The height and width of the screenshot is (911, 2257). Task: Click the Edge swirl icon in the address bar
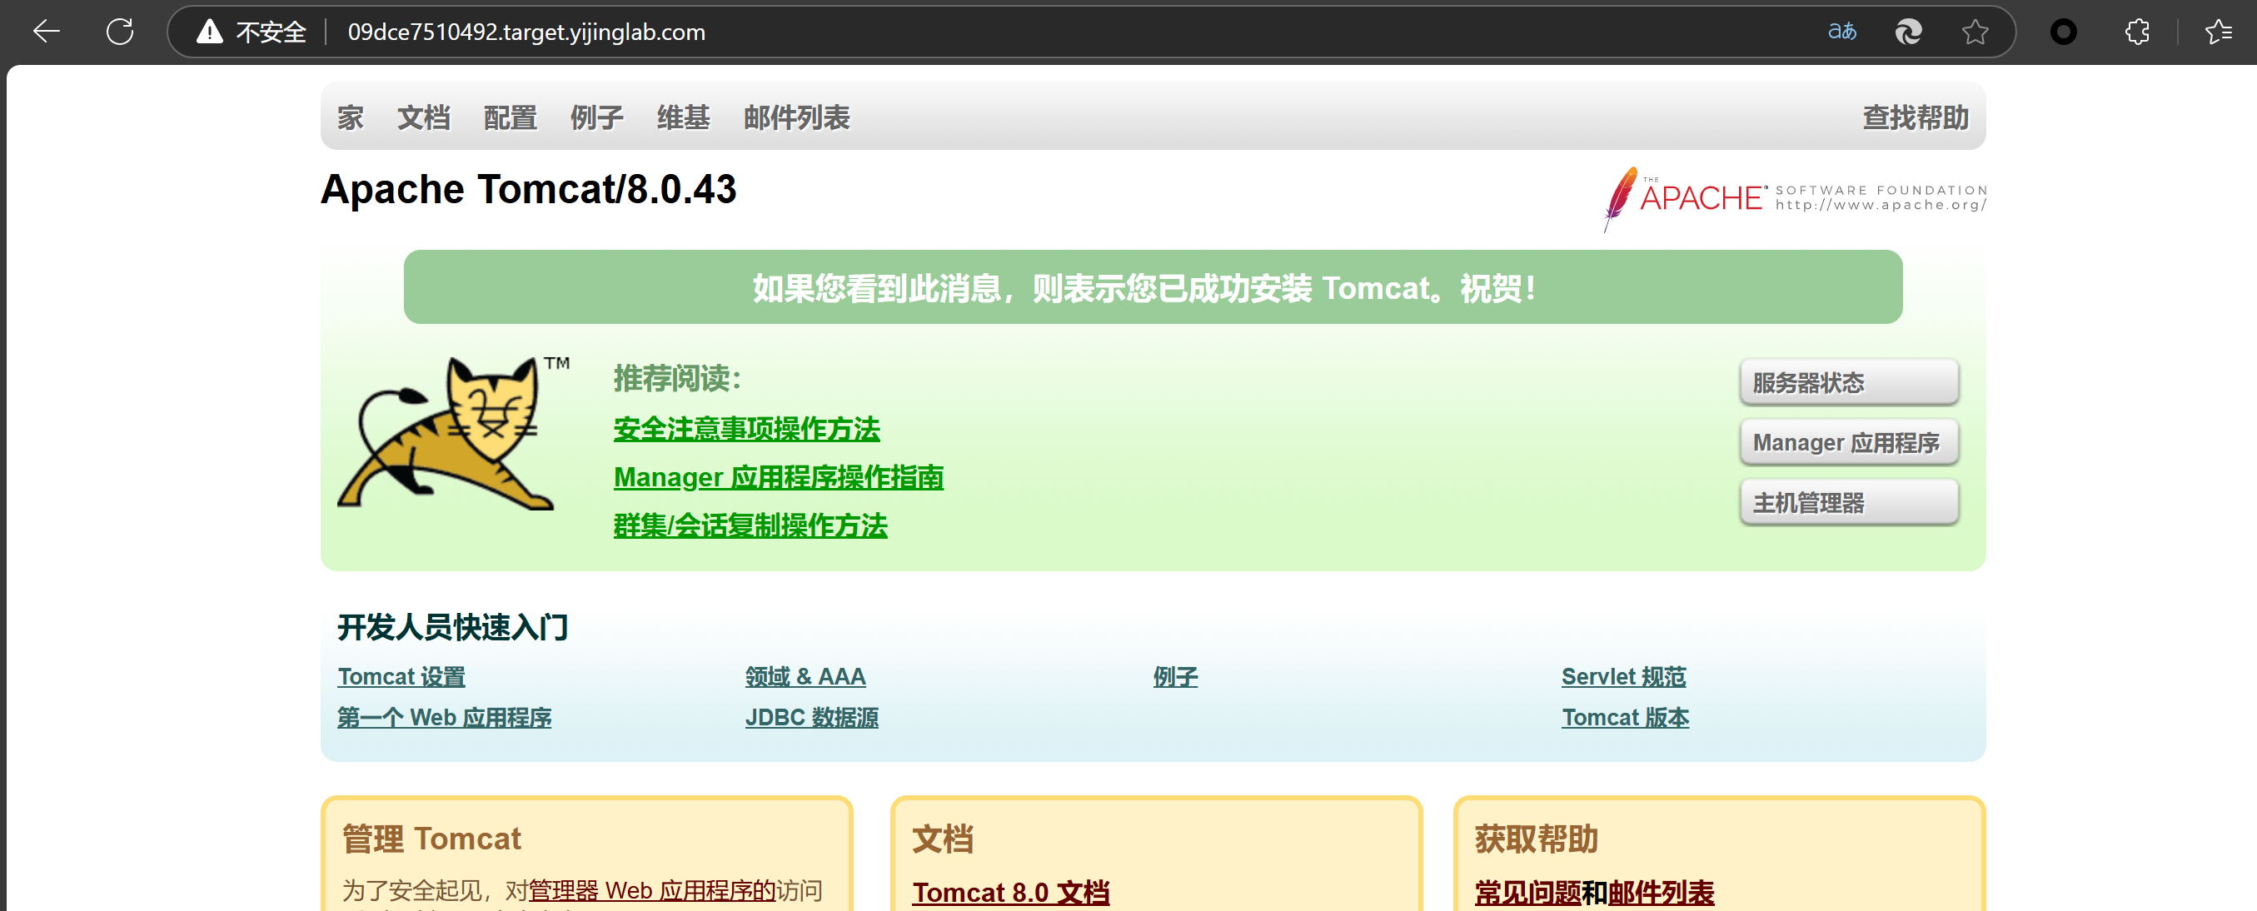pos(1908,32)
